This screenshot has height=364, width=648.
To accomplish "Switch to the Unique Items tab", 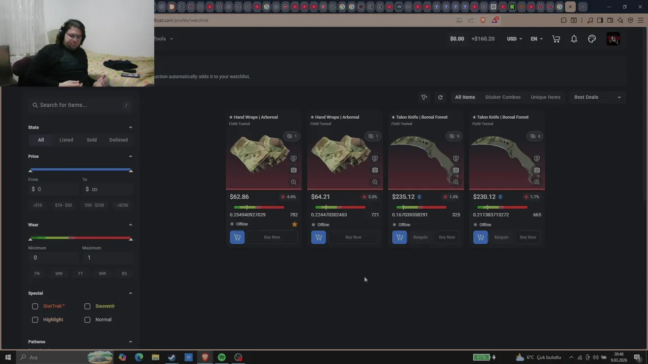I will (x=545, y=97).
